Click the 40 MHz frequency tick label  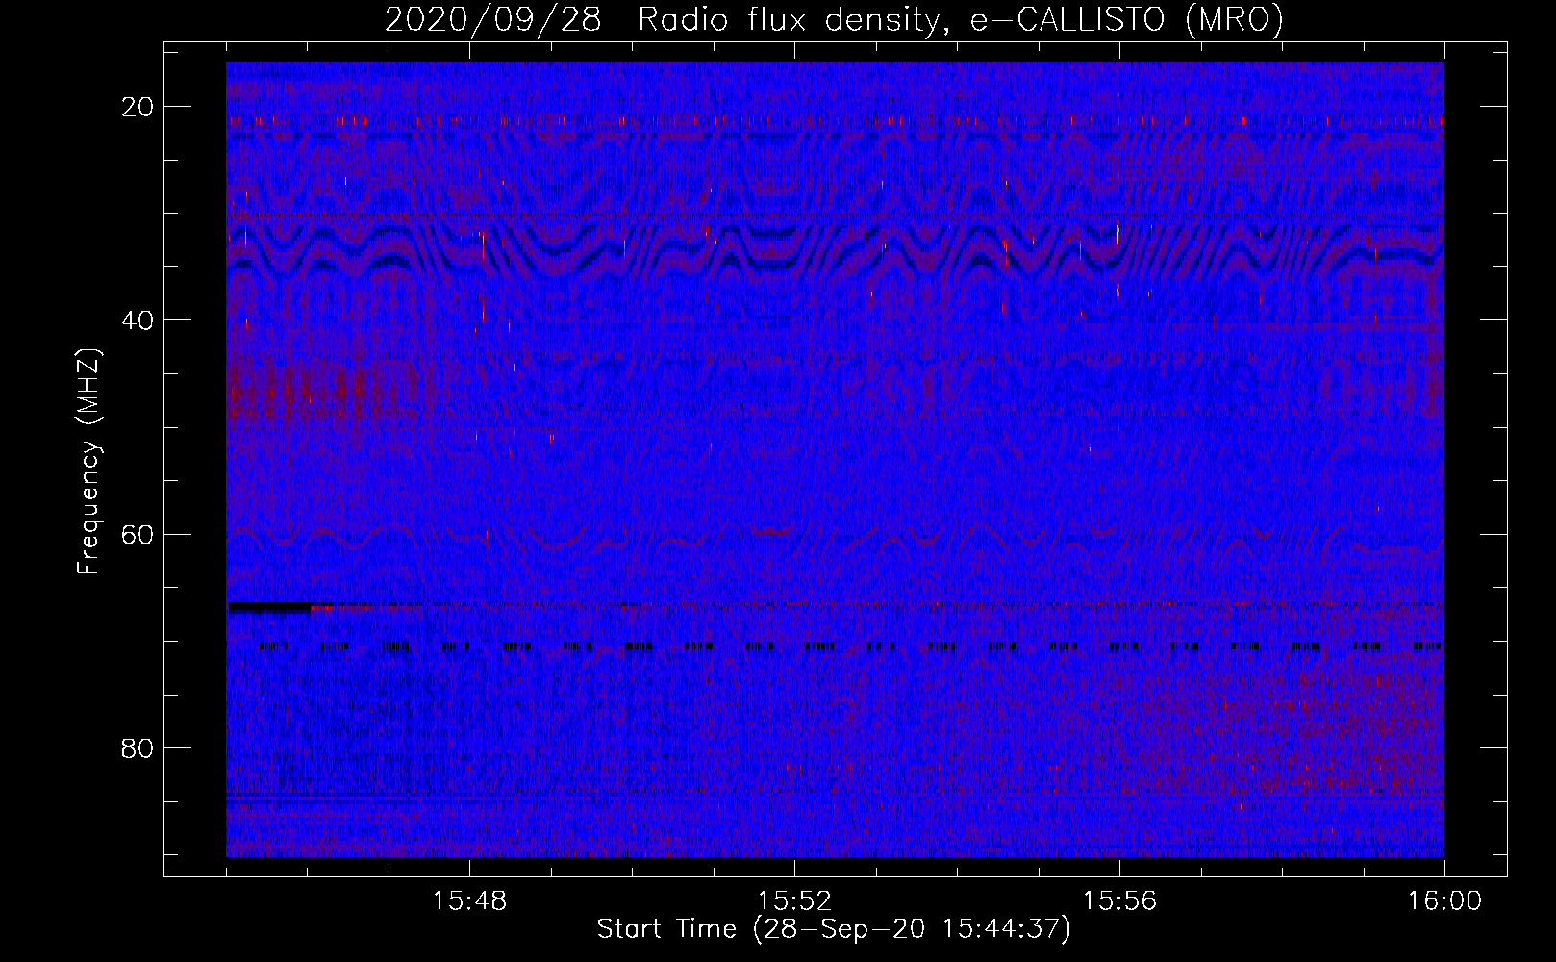(x=138, y=320)
